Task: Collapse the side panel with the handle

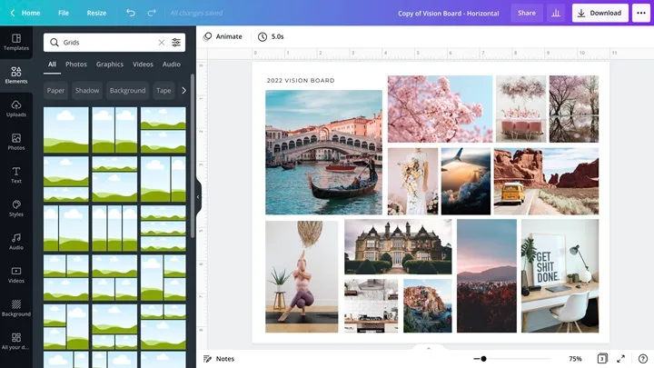Action: click(198, 196)
